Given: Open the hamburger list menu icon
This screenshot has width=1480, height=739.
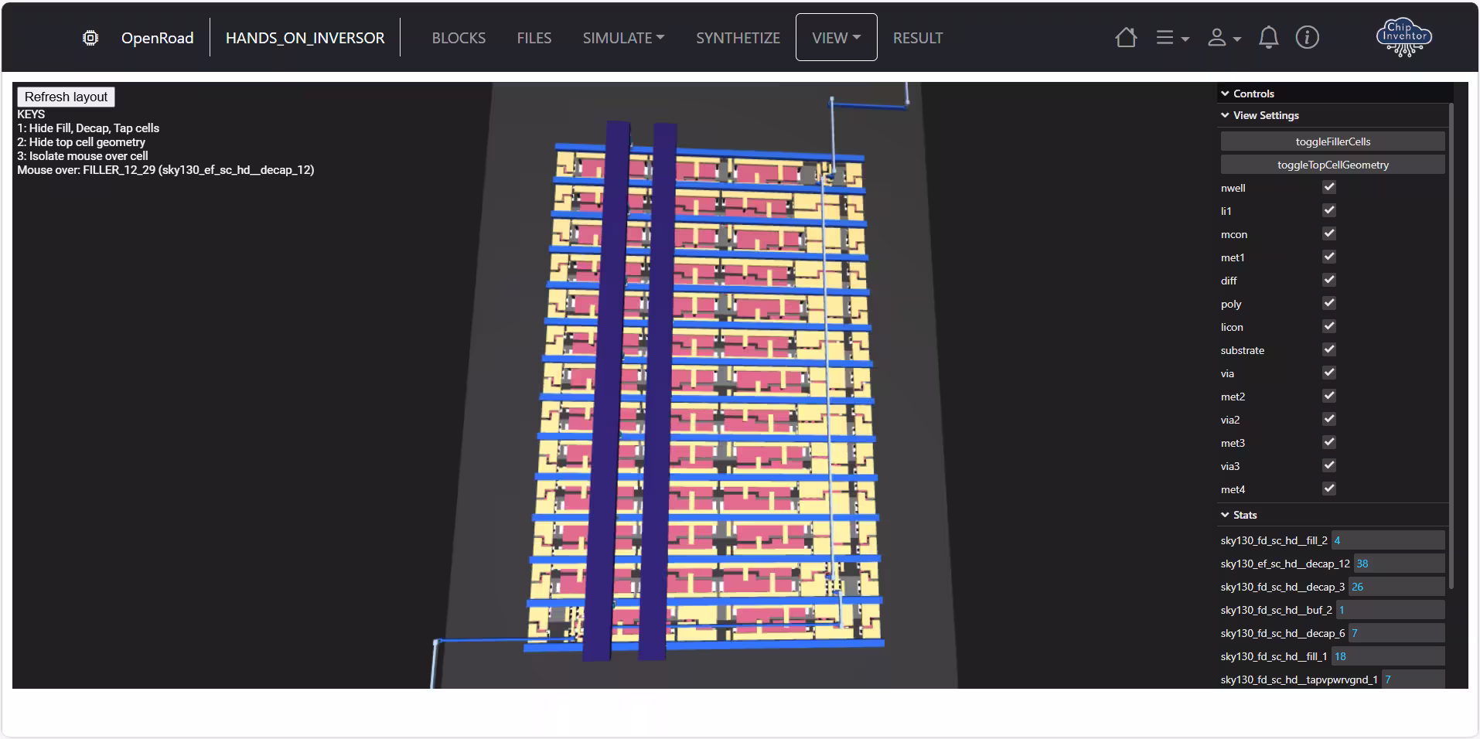Looking at the screenshot, I should point(1171,38).
